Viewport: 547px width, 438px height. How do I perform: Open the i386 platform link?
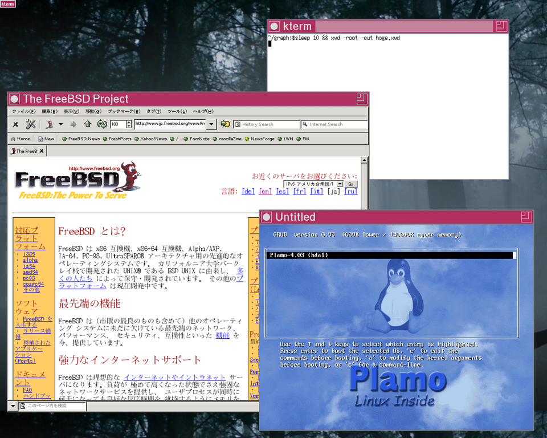click(x=29, y=254)
